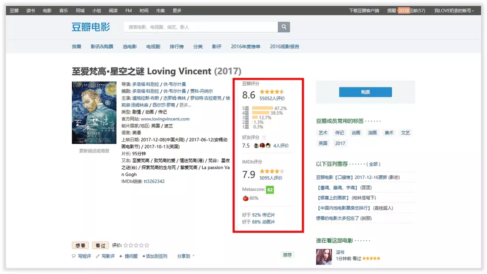
Task: Click the Rotten Tomatoes tomato icon
Action: pos(245,198)
